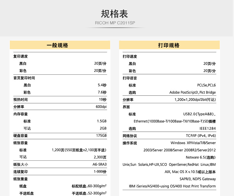Select the 内存容量 label

click(20, 114)
